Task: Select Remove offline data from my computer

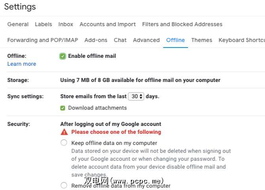Action: click(x=64, y=185)
